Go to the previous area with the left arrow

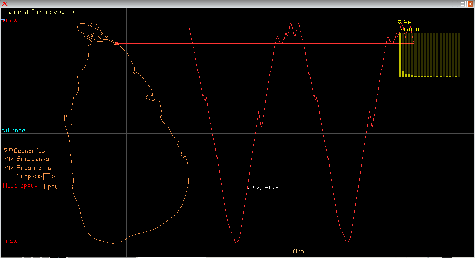click(6, 168)
